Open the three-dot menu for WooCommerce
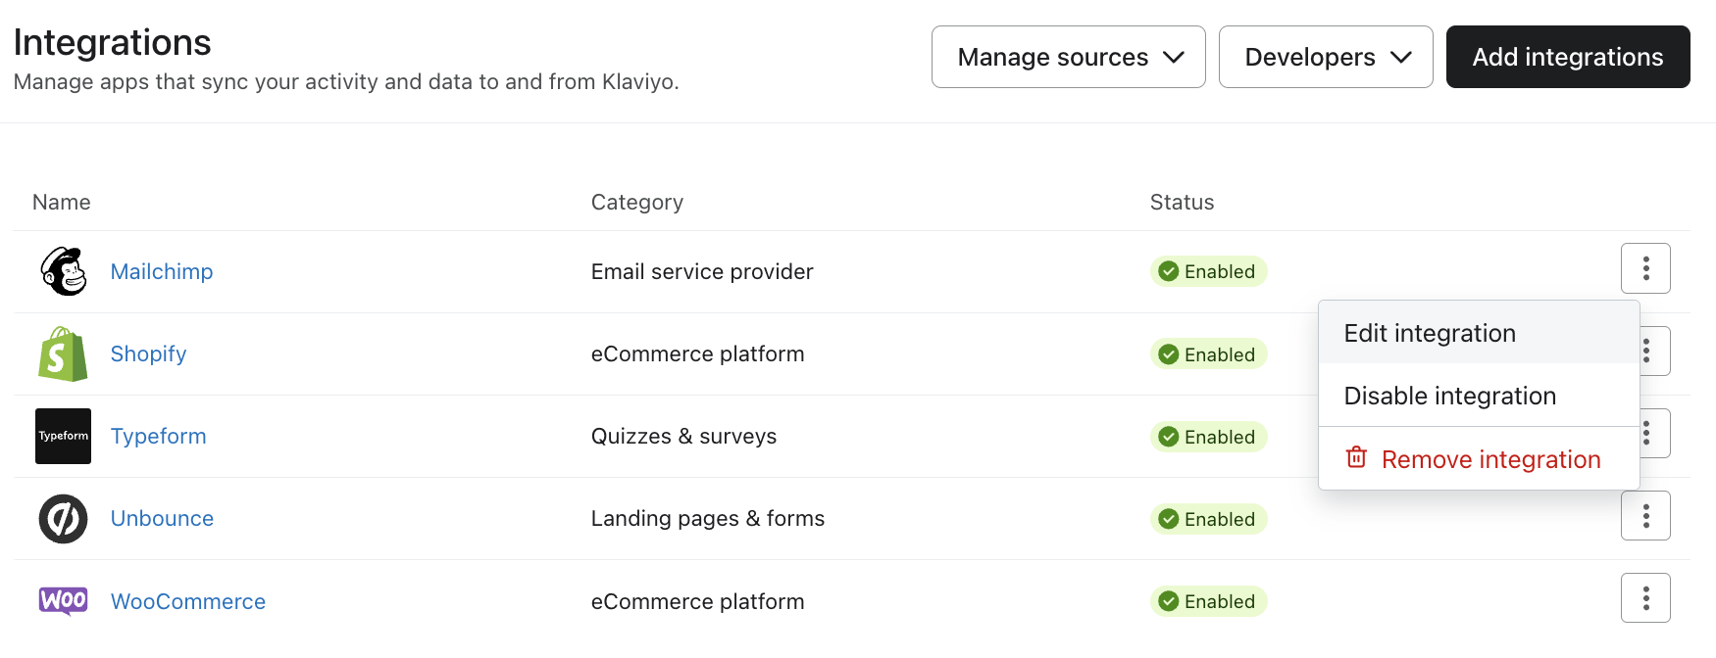 1644,597
